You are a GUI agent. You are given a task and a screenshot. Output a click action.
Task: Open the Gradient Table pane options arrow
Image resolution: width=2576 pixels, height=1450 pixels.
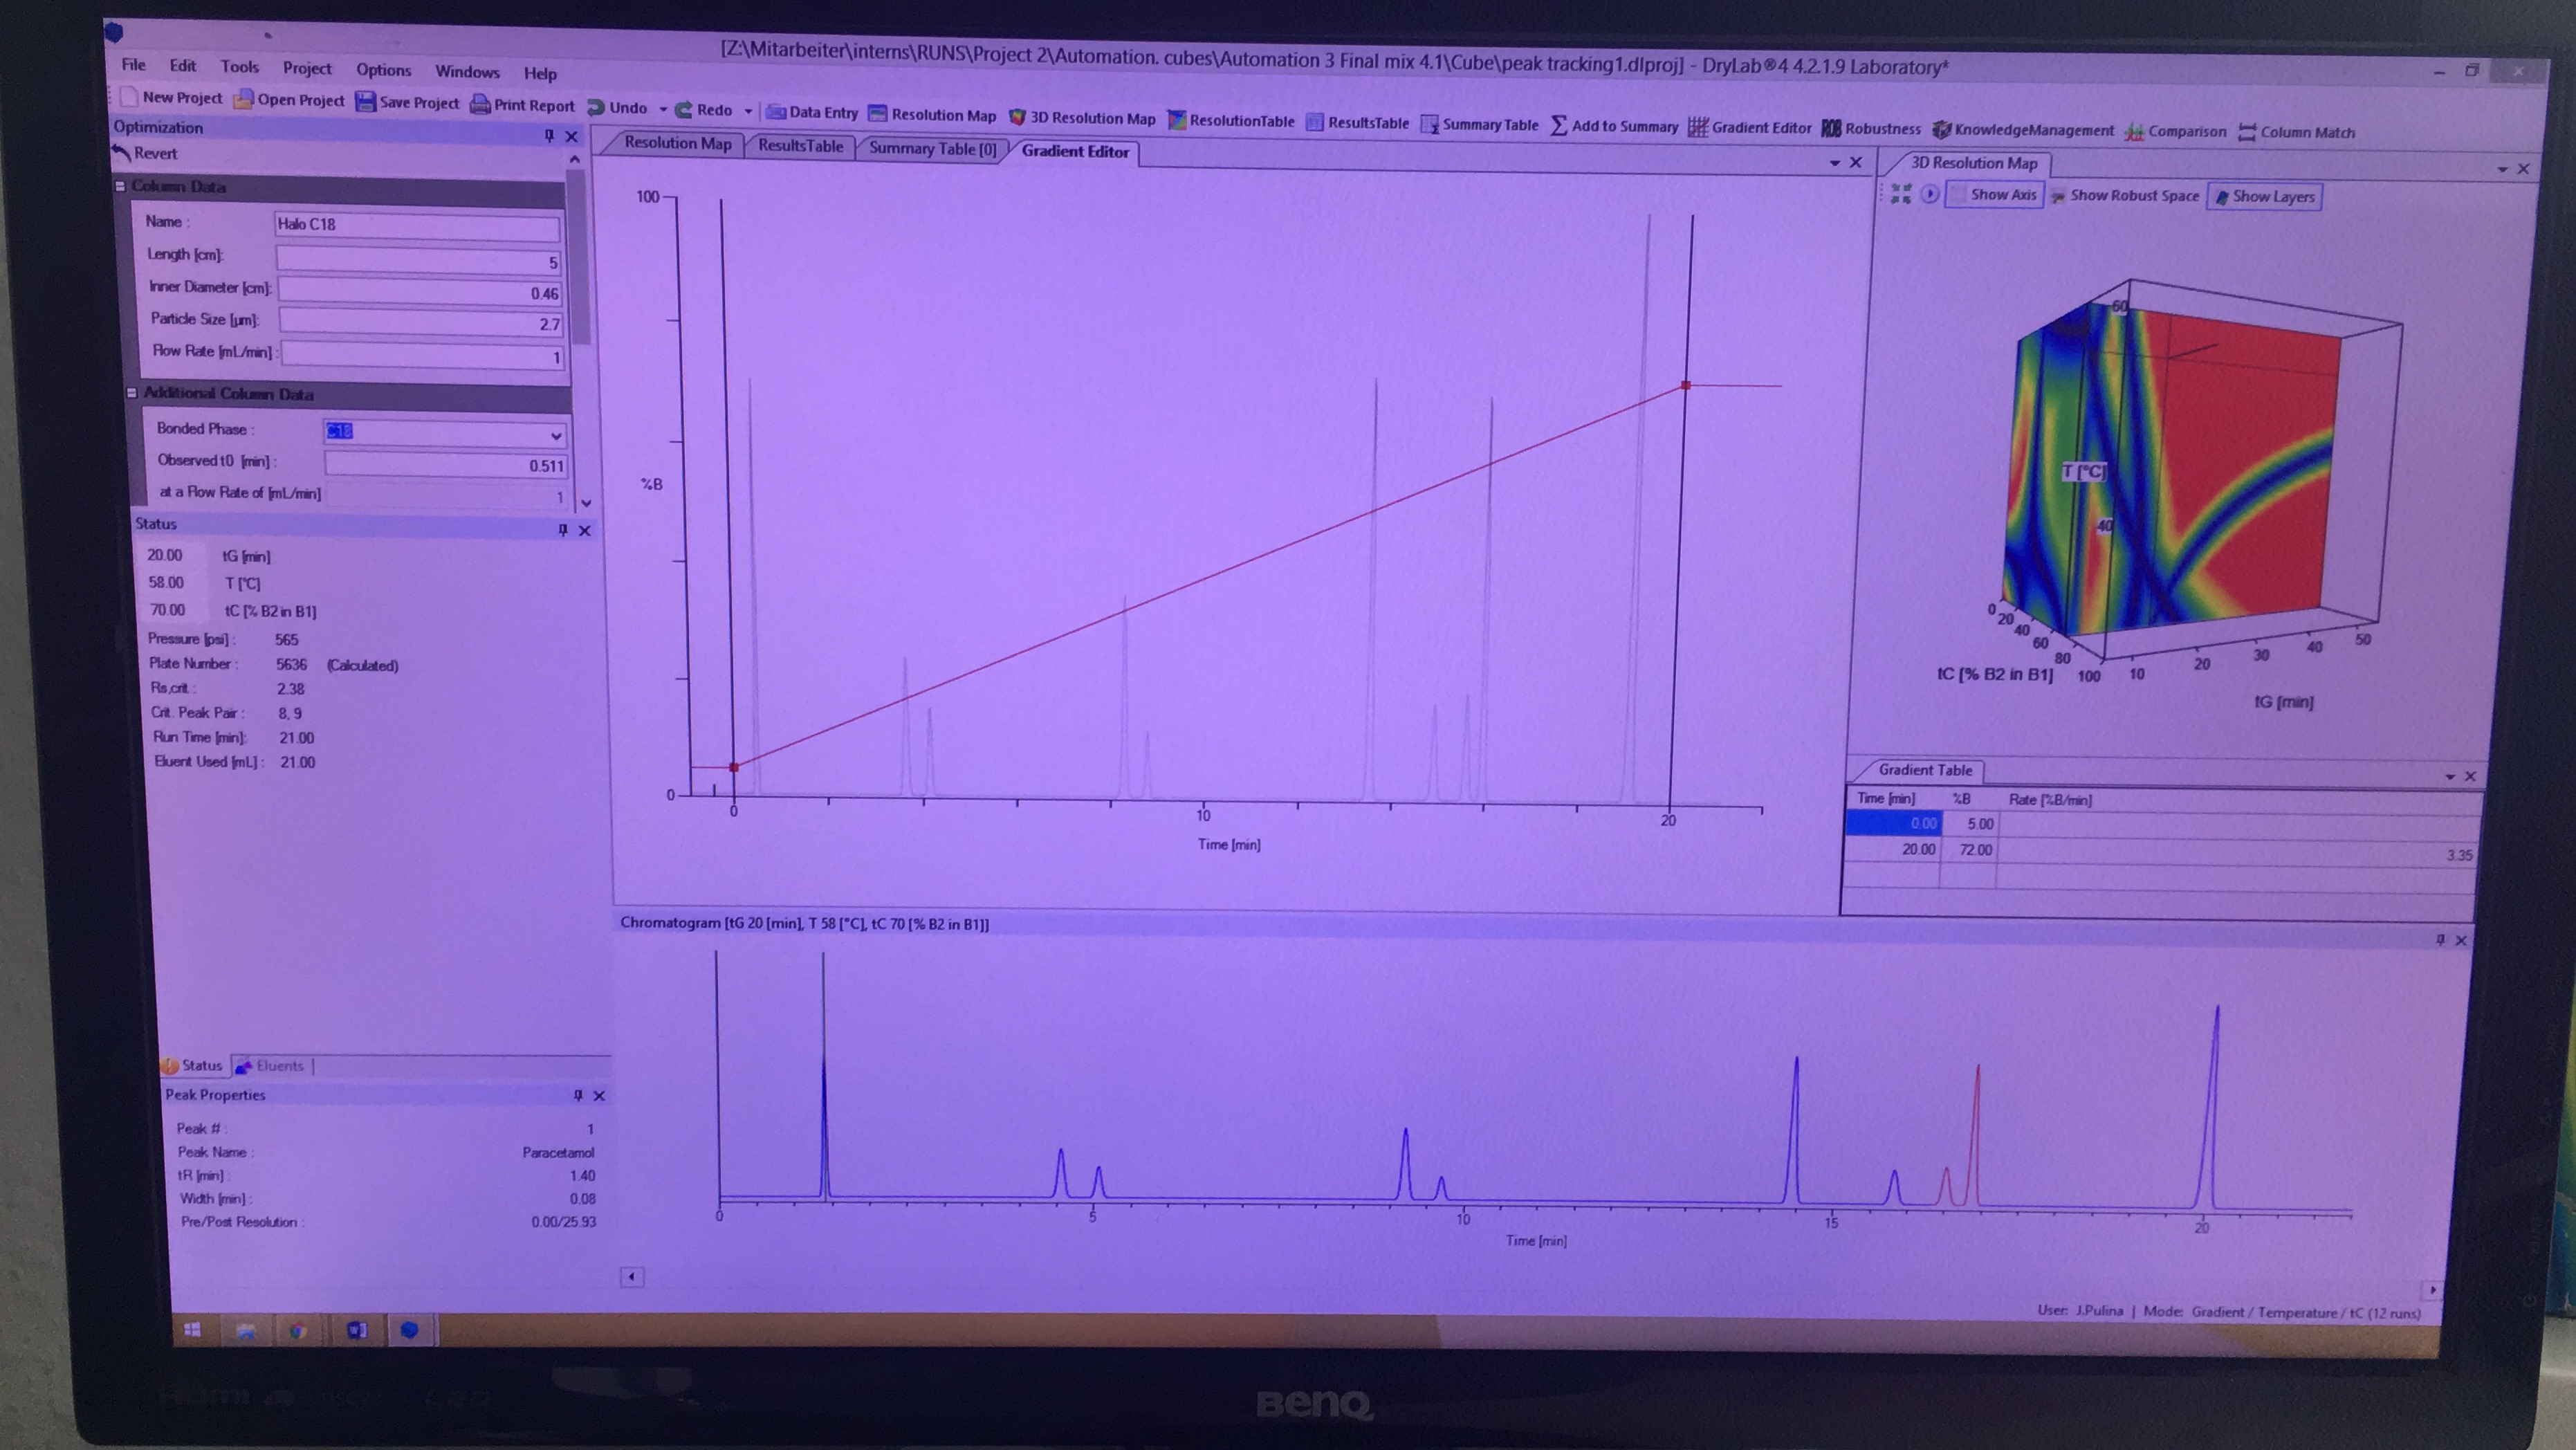tap(2450, 776)
